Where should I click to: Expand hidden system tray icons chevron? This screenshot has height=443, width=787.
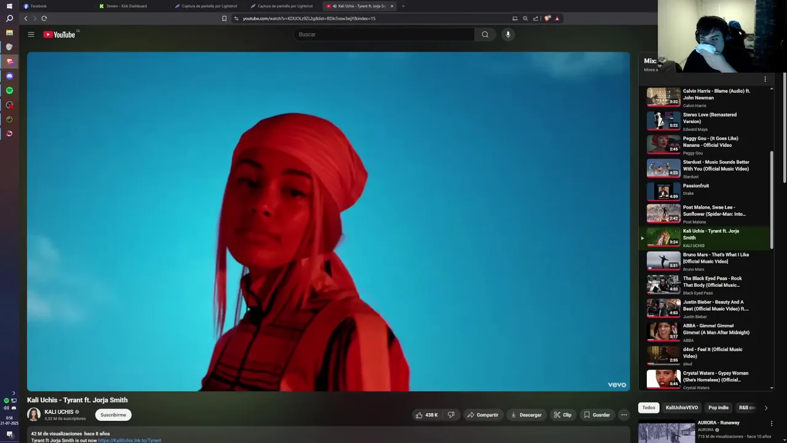coord(14,393)
